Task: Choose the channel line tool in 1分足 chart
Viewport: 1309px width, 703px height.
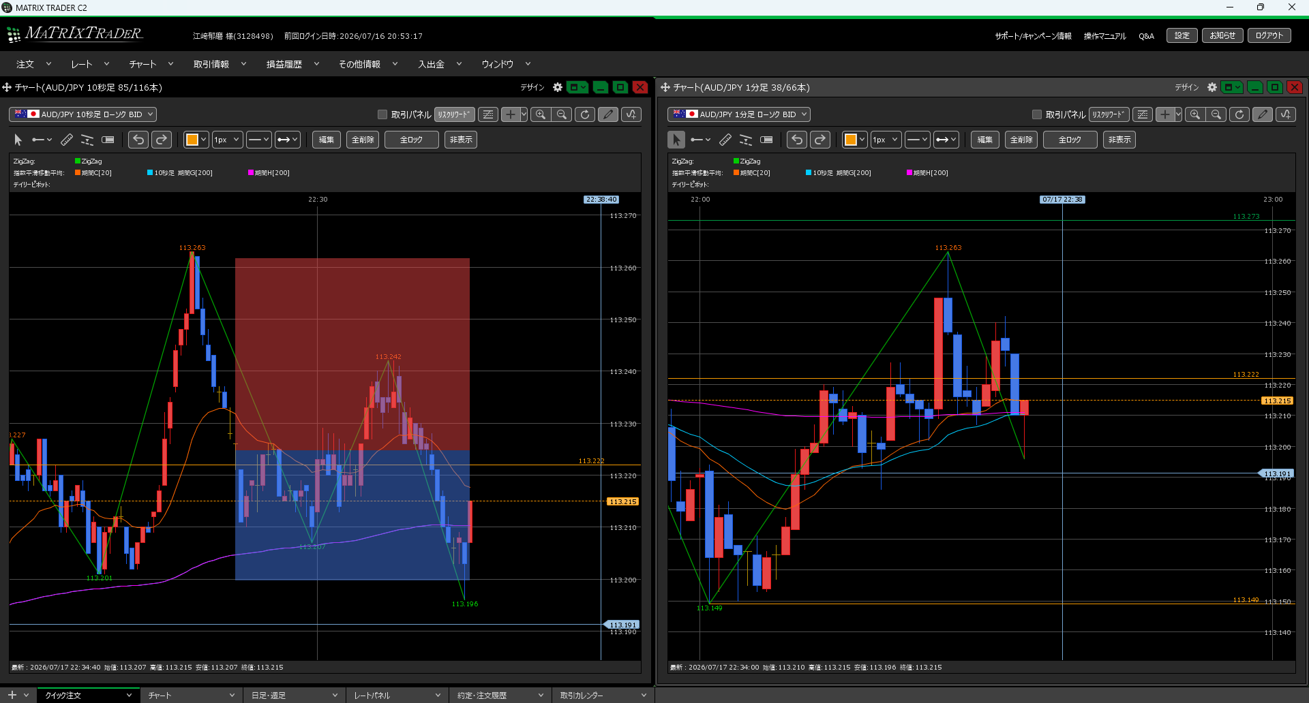Action: point(746,140)
